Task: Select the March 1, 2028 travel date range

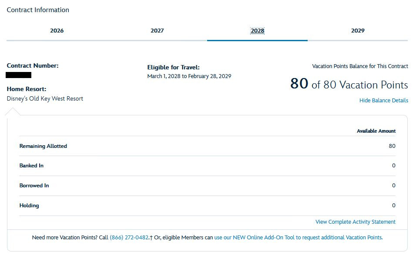Action: (189, 76)
